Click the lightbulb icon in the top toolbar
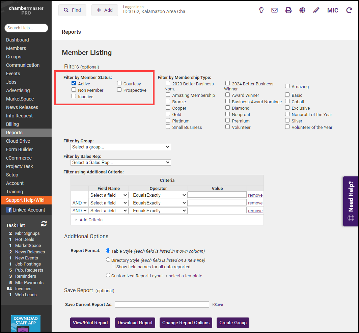 pos(261,10)
